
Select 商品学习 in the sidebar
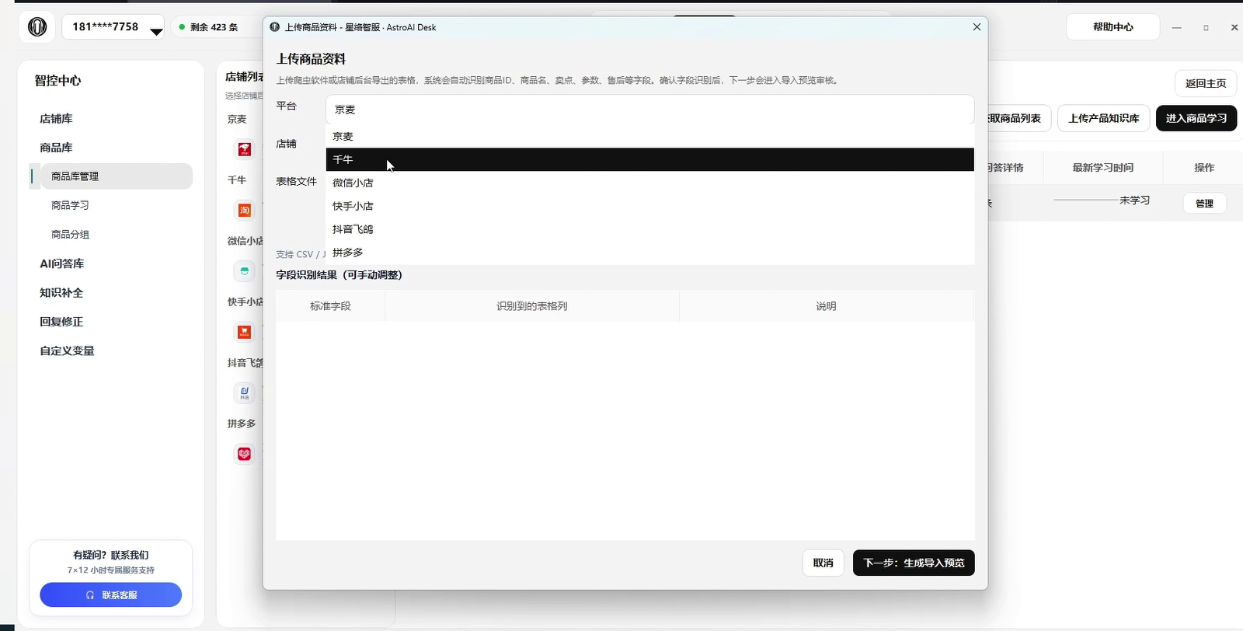[70, 205]
